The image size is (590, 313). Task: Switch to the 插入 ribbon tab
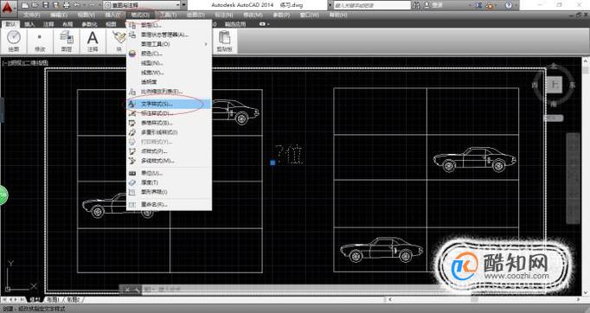[29, 24]
